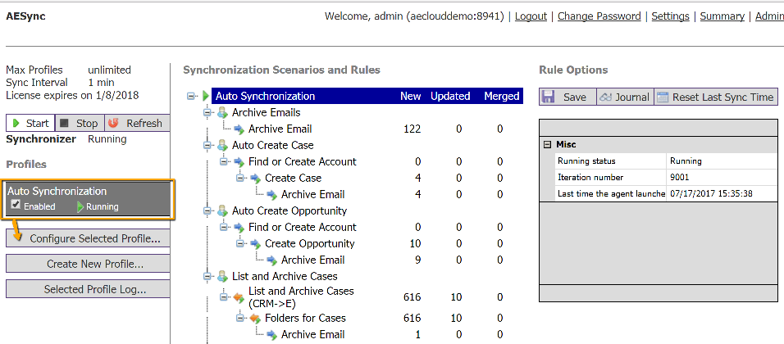Toggle the Enabled checkbox for Auto Synchronization profile
Image resolution: width=784 pixels, height=344 pixels.
[x=16, y=205]
